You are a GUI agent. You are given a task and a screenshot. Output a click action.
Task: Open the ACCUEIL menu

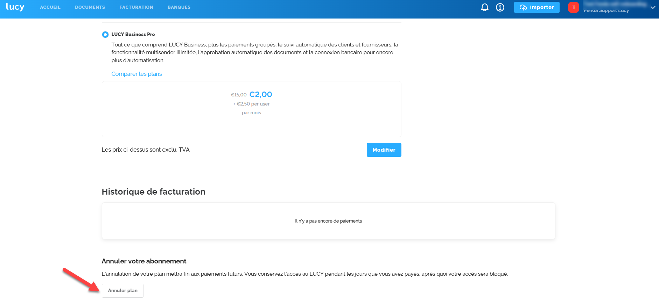click(50, 7)
